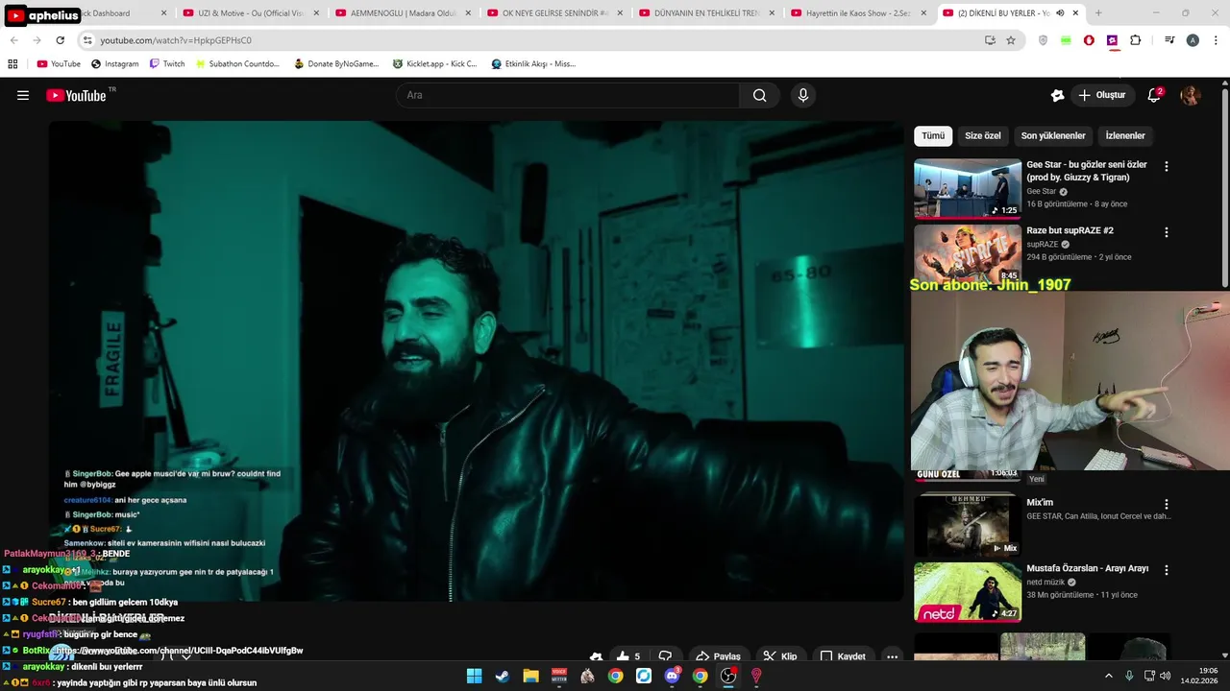Close the UZI & Motive tab
The height and width of the screenshot is (691, 1230).
pos(316,13)
